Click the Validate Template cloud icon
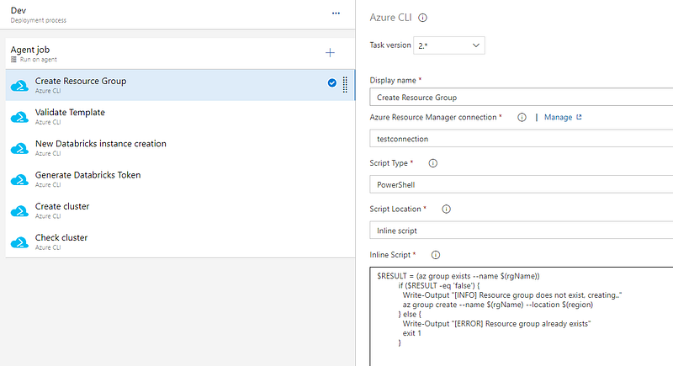Image resolution: width=673 pixels, height=366 pixels. [20, 117]
